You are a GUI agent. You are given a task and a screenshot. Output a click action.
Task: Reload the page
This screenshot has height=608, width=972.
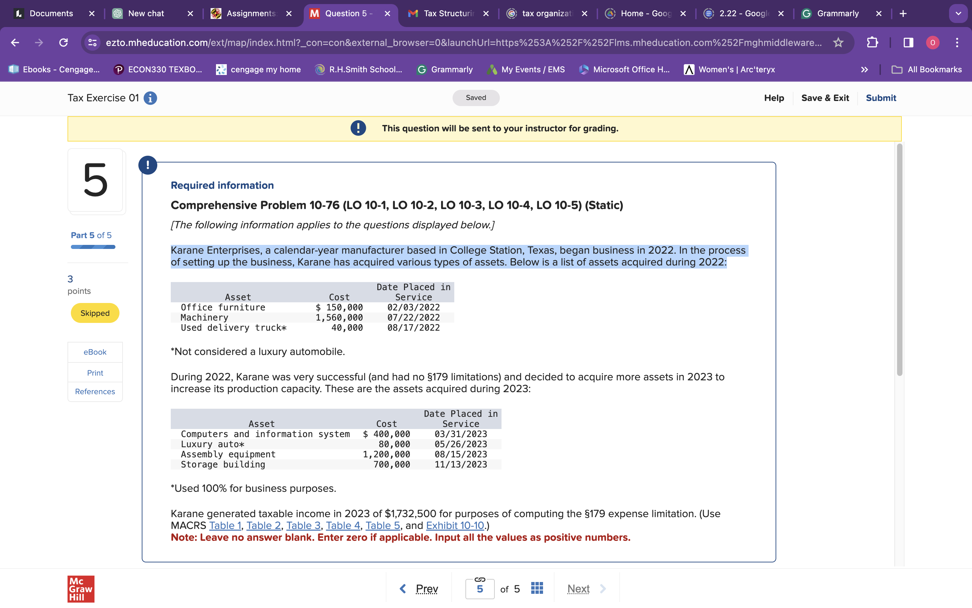(x=63, y=43)
